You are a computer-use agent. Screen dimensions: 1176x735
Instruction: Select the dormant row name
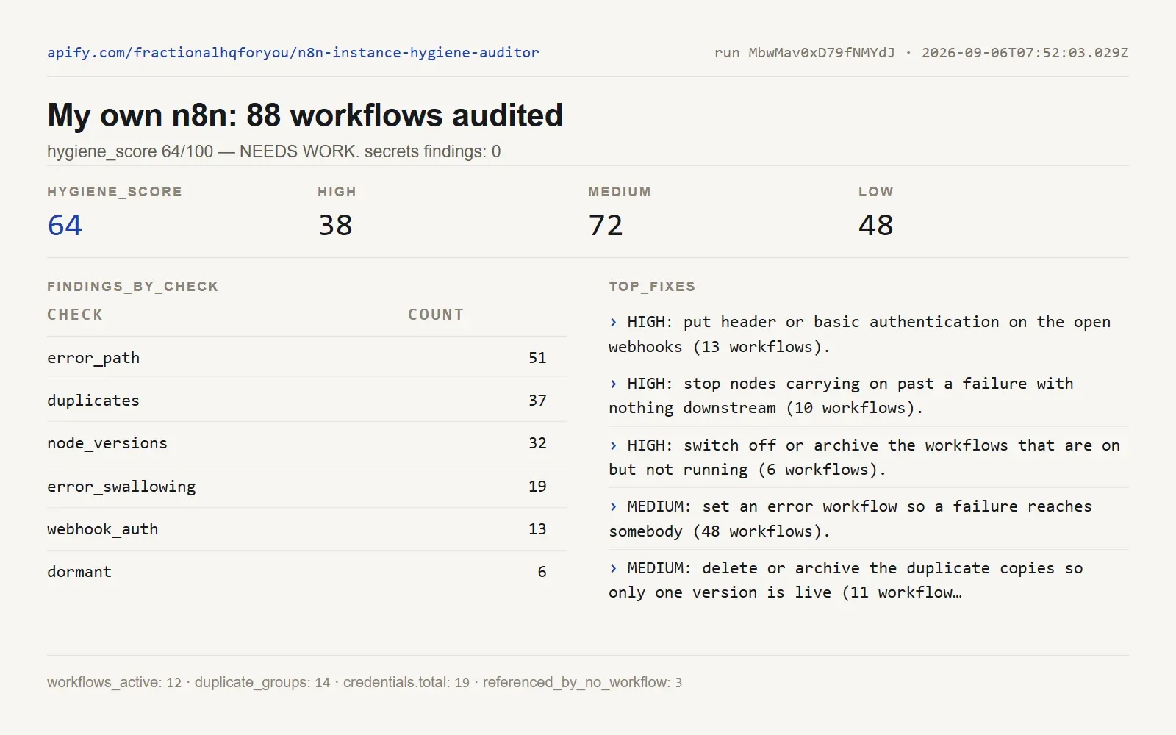(x=79, y=572)
